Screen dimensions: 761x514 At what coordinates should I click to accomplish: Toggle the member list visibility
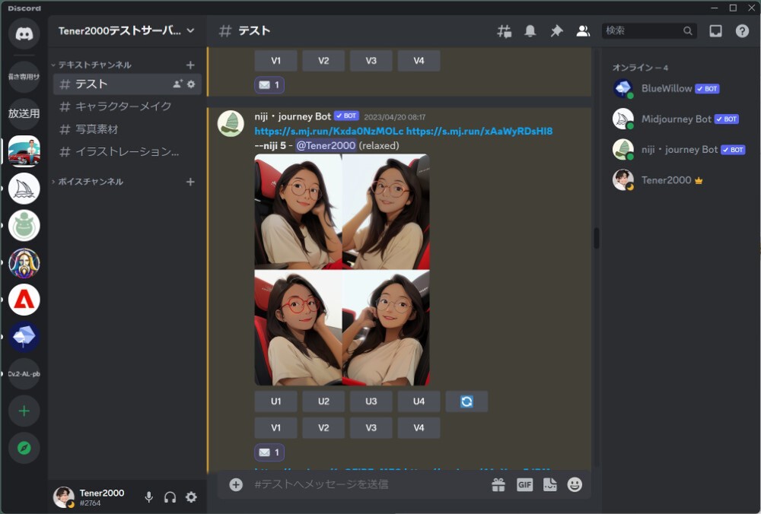coord(583,31)
